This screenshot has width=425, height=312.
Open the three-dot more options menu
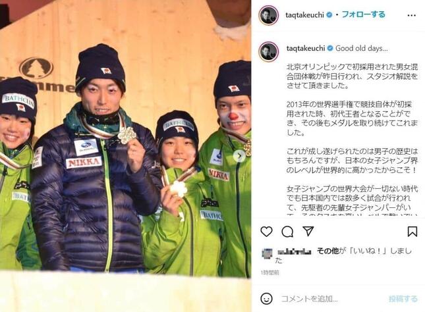pyautogui.click(x=411, y=15)
